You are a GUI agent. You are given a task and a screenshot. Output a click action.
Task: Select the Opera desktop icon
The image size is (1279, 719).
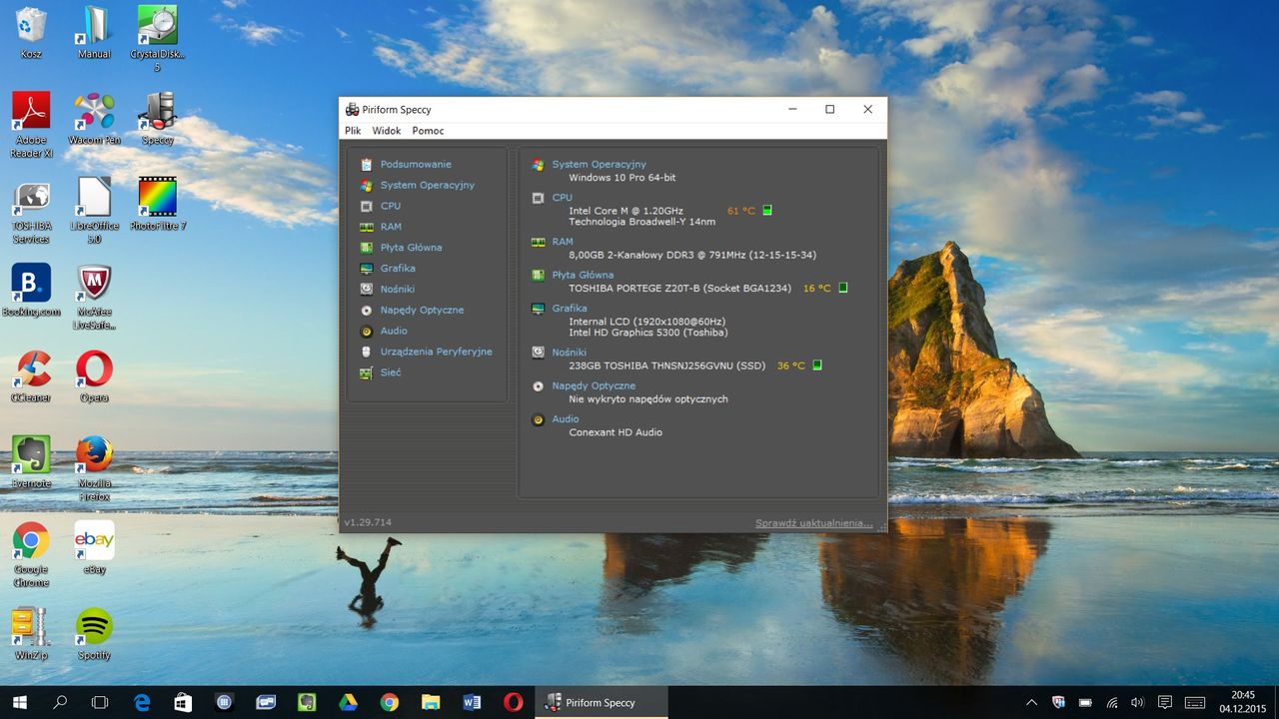click(94, 376)
